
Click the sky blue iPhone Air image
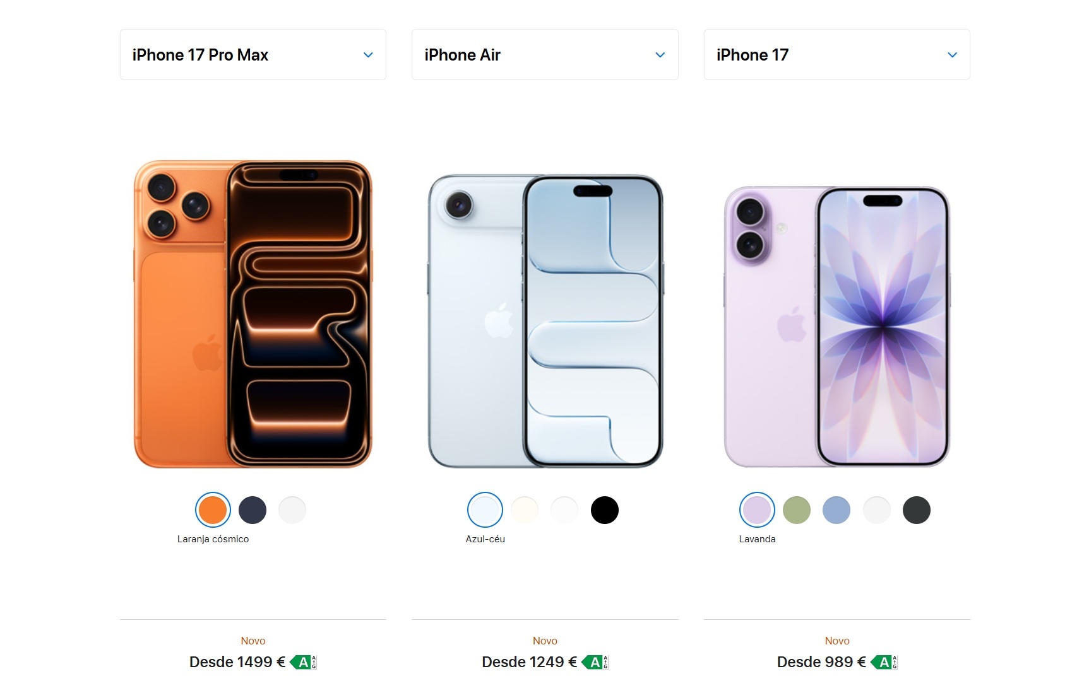[545, 321]
